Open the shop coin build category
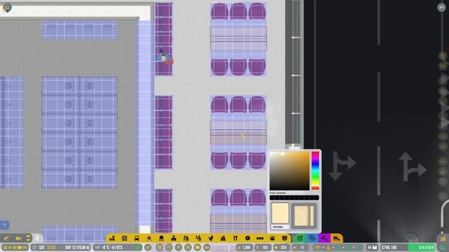Viewport: 449px width, 252px height. [x=248, y=238]
